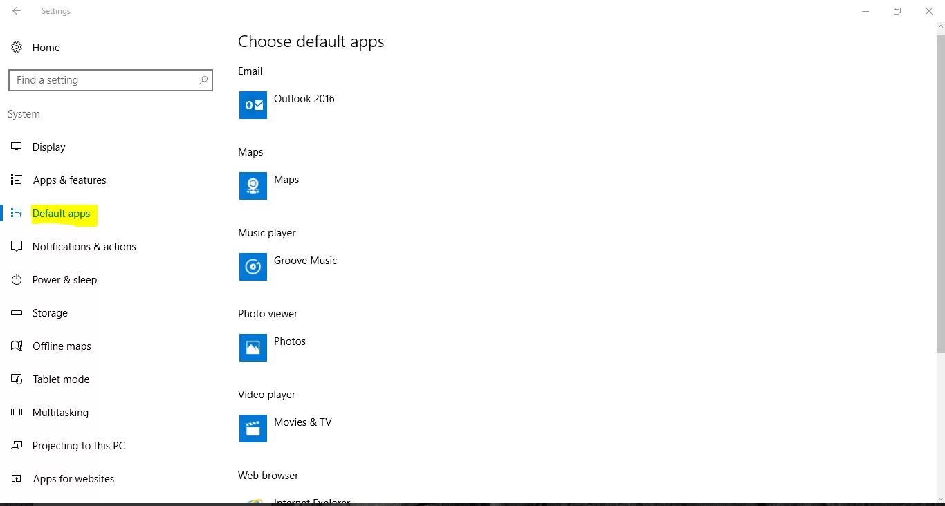The height and width of the screenshot is (506, 945).
Task: Click the Notifications & actions icon
Action: point(17,247)
